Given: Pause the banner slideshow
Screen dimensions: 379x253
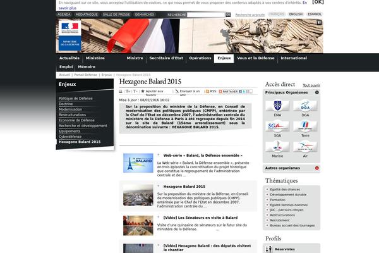Looking at the screenshot, I should [x=319, y=23].
